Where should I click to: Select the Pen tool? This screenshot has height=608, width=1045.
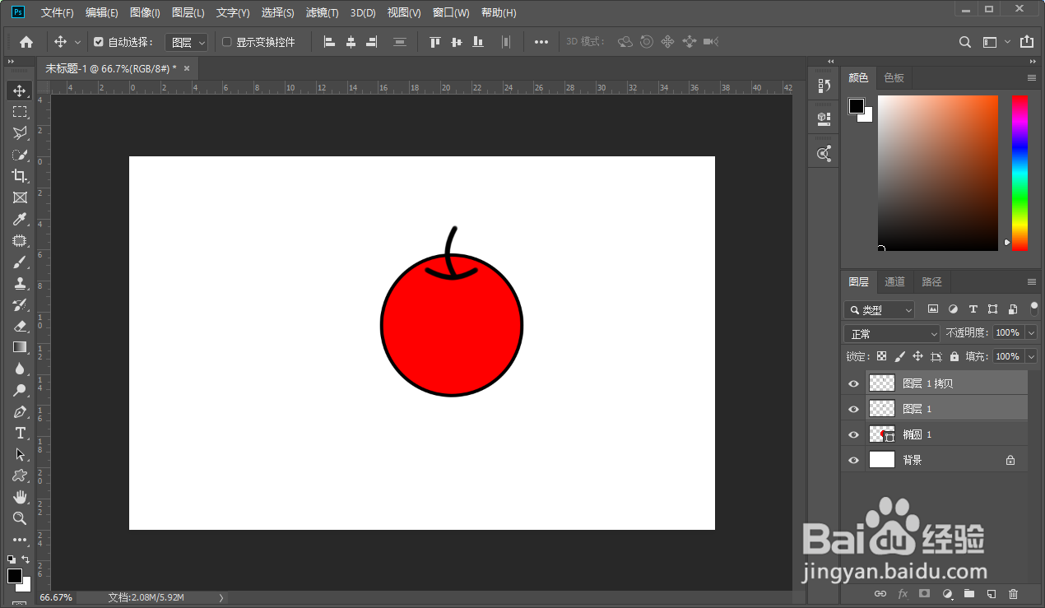tap(20, 411)
